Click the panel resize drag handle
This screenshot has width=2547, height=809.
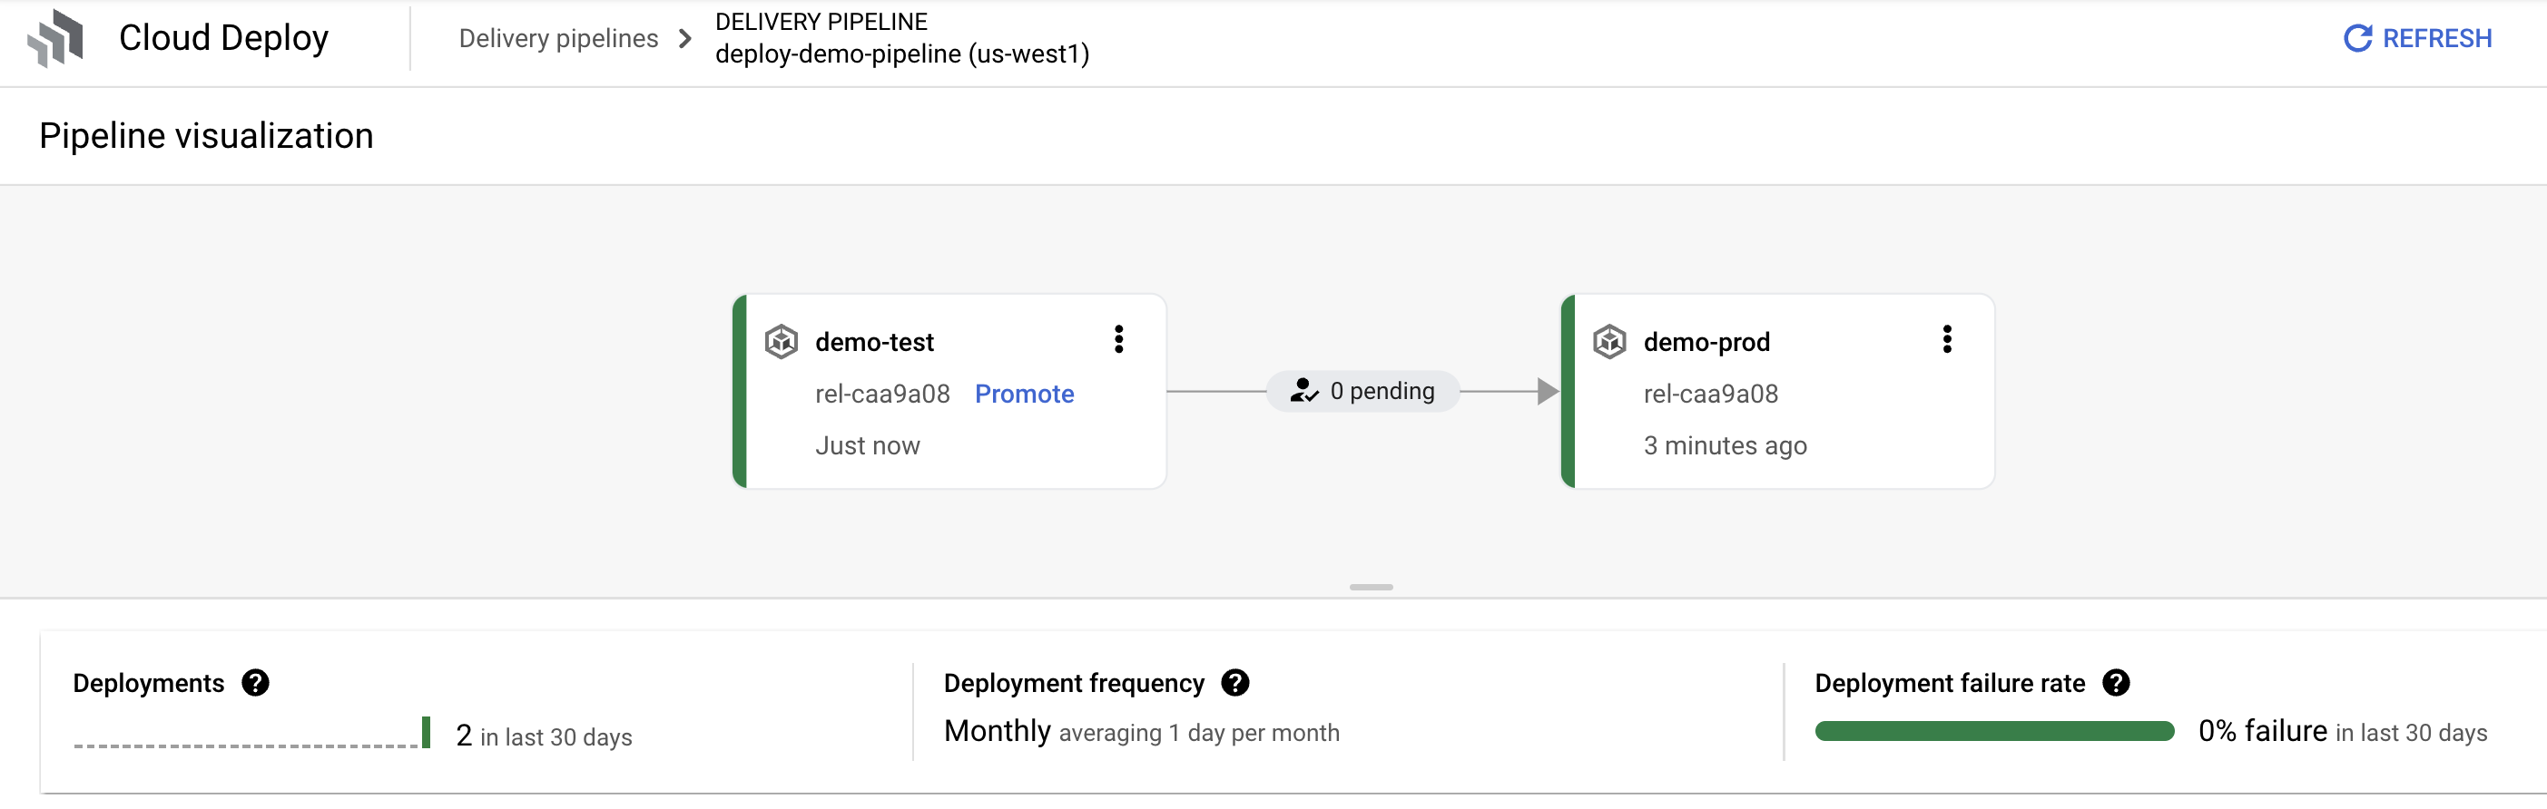click(1371, 587)
